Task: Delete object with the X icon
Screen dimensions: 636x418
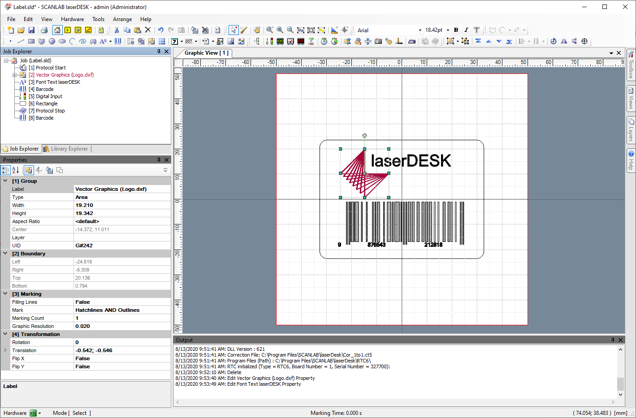Action: (148, 30)
